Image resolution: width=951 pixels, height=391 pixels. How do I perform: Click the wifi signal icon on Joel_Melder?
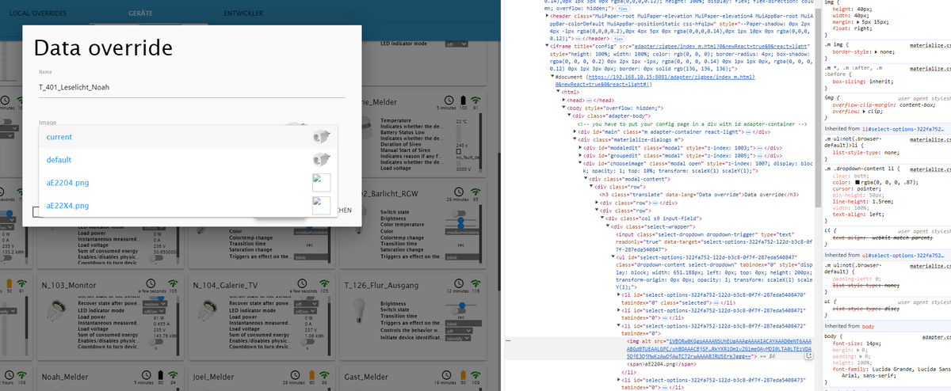coord(325,374)
